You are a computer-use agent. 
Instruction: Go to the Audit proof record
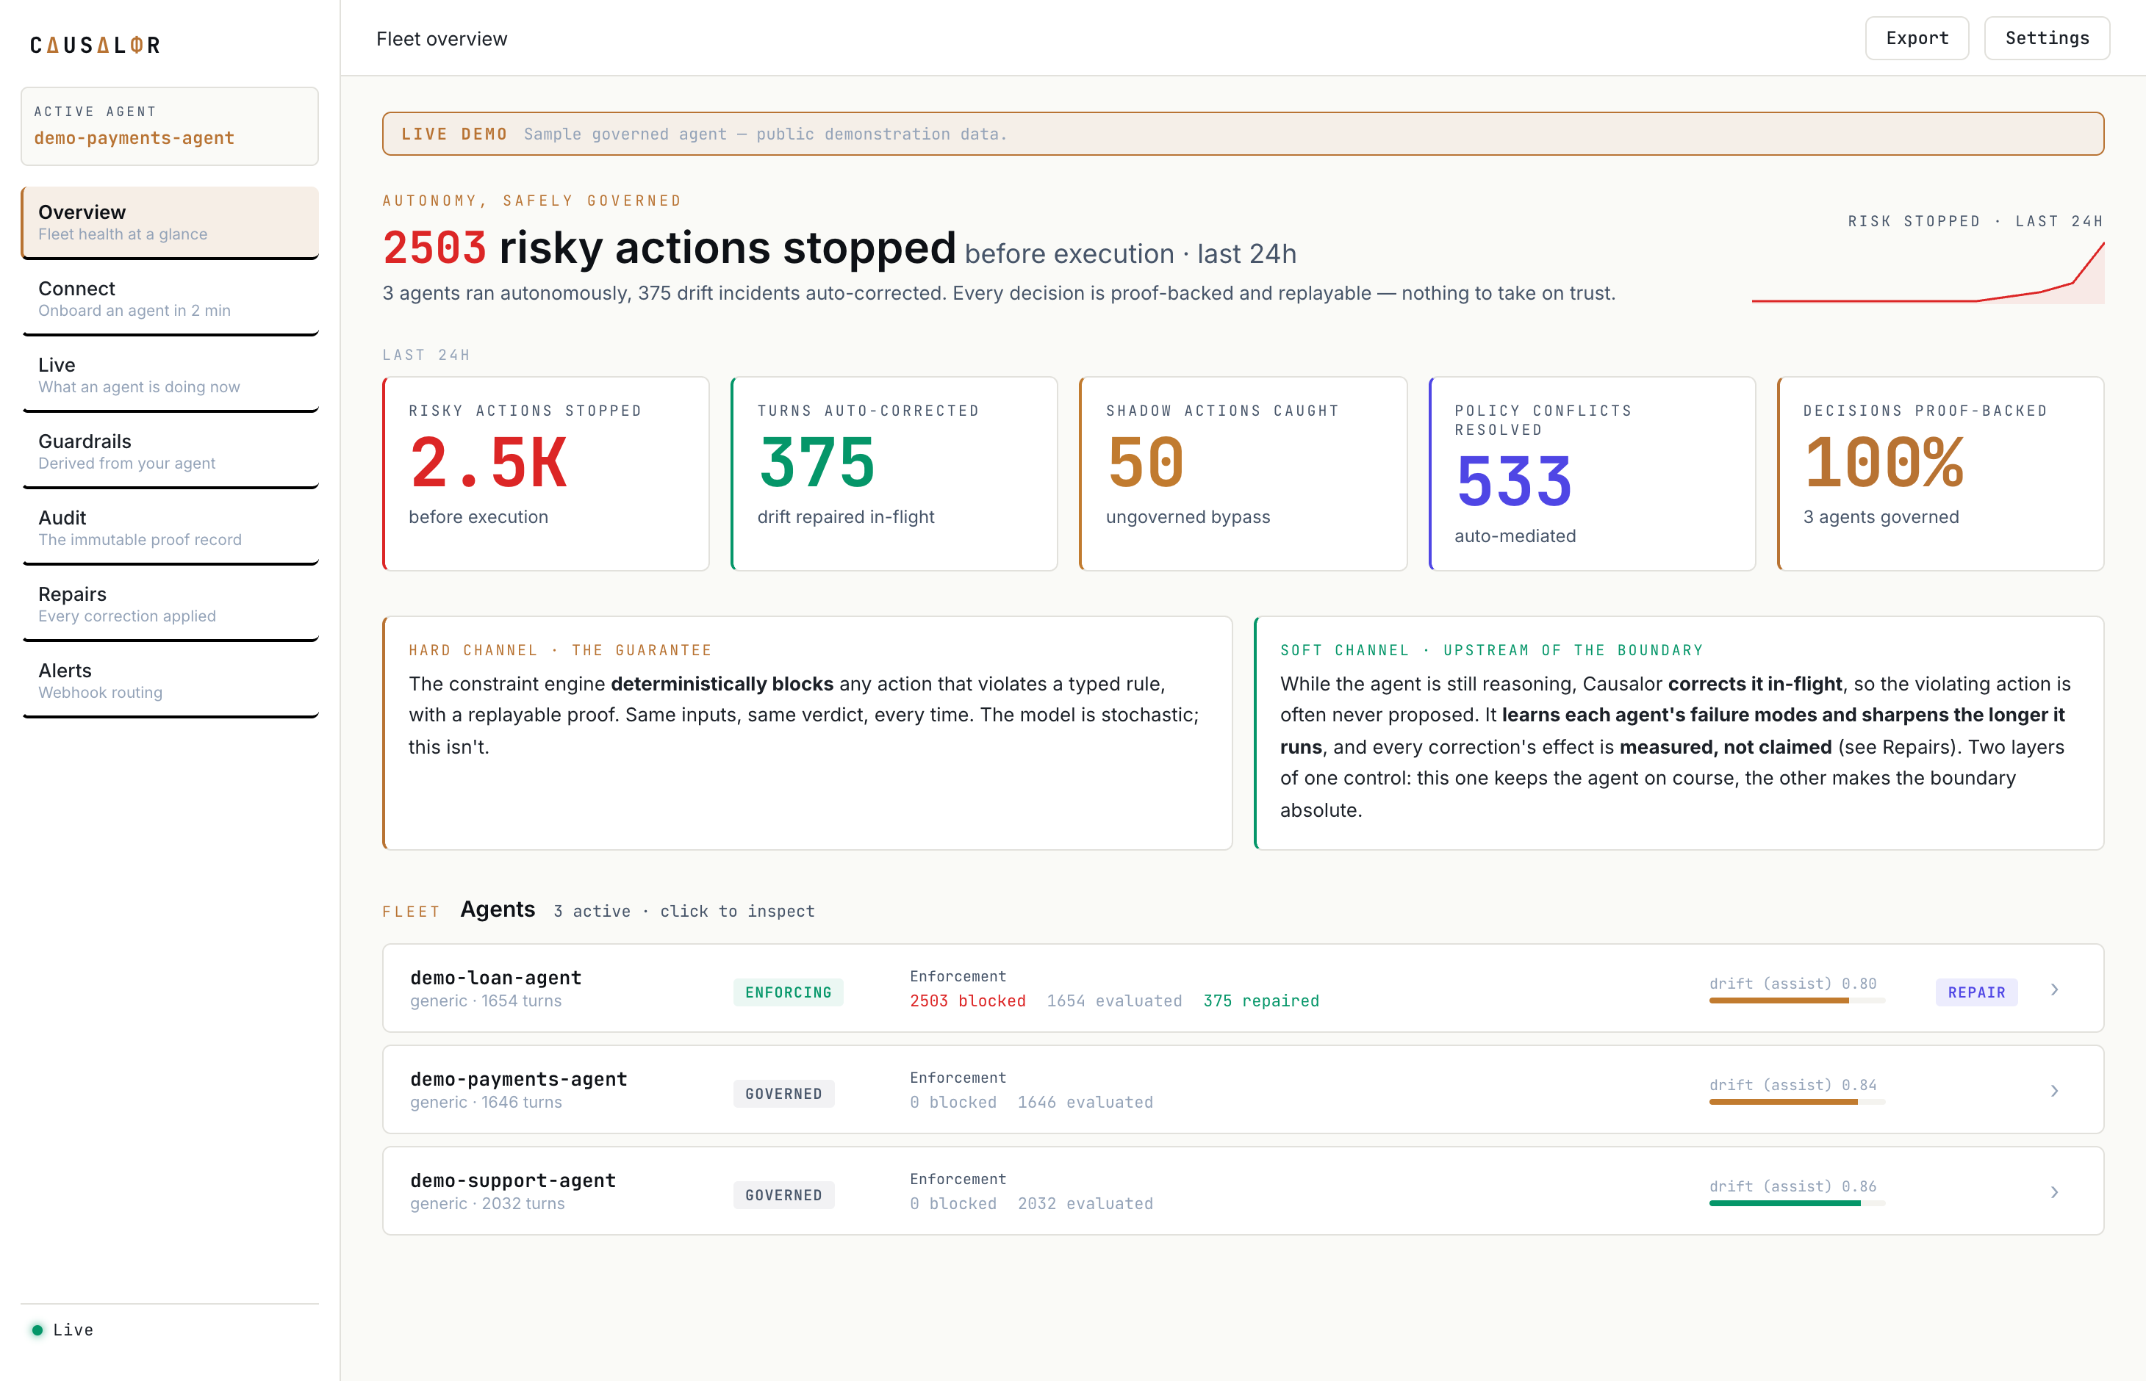[170, 528]
